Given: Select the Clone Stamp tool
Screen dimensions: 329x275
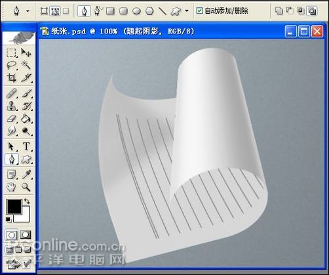Looking at the screenshot, I should point(11,106).
